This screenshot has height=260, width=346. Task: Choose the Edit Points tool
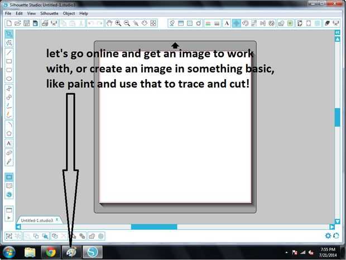coord(9,43)
